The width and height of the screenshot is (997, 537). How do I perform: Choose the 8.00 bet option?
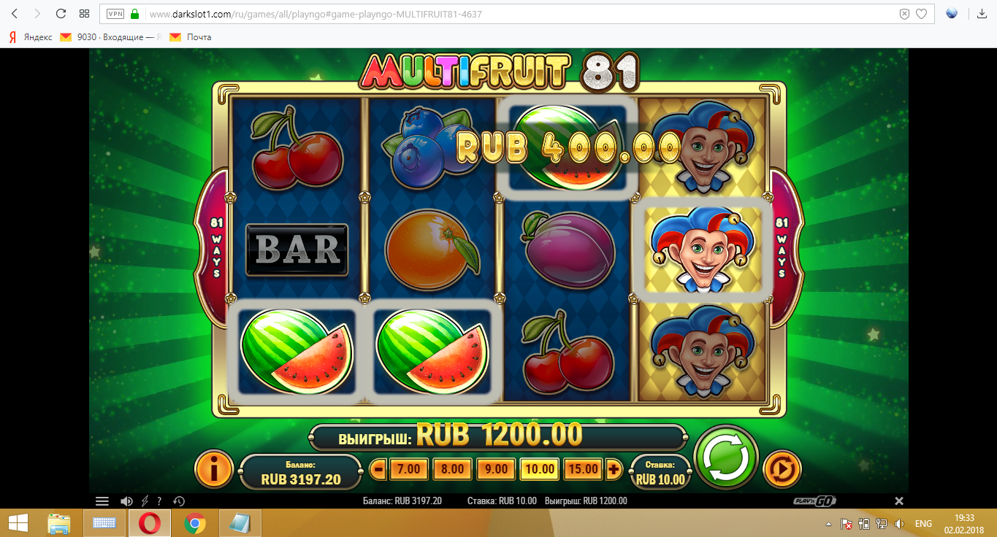(452, 469)
